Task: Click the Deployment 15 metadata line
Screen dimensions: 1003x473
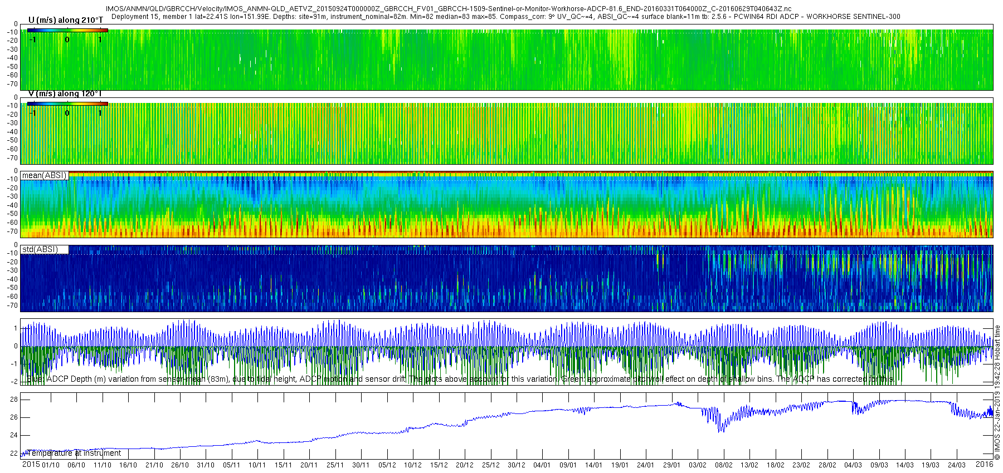Action: (505, 17)
